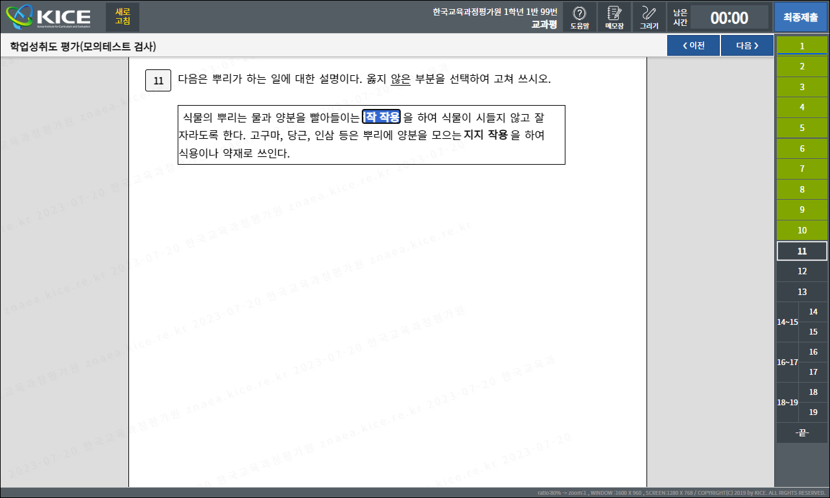Jump to question 8
The width and height of the screenshot is (830, 498).
[802, 189]
